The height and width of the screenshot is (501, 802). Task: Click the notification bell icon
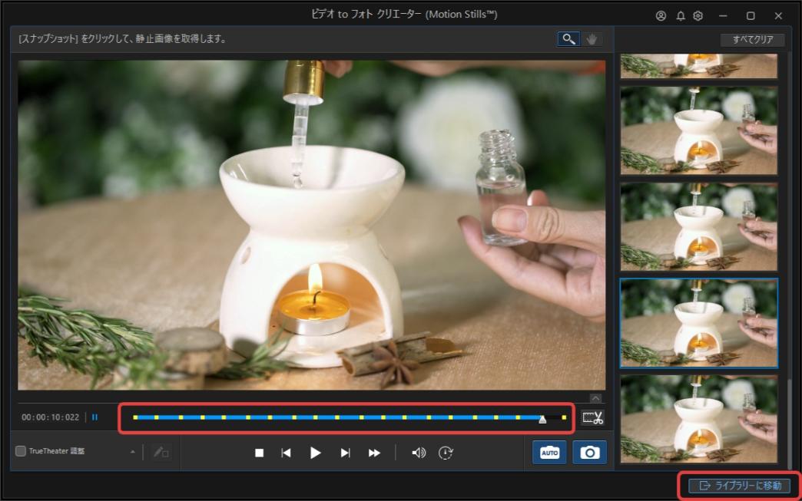tap(679, 15)
